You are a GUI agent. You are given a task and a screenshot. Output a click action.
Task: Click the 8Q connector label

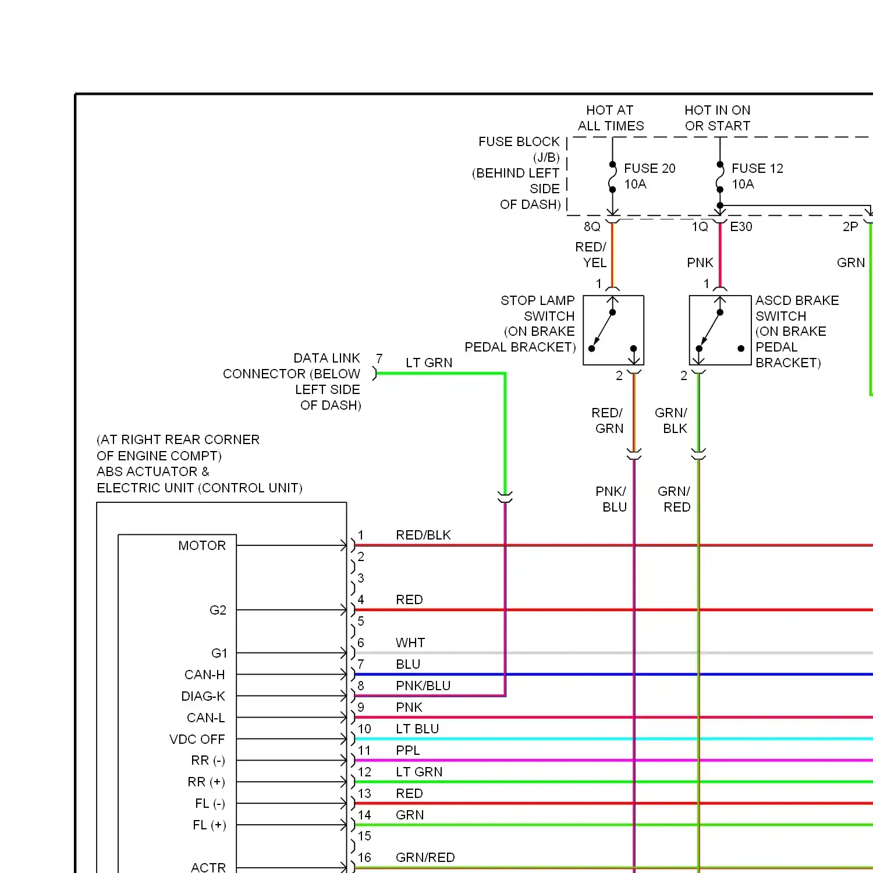pyautogui.click(x=592, y=227)
